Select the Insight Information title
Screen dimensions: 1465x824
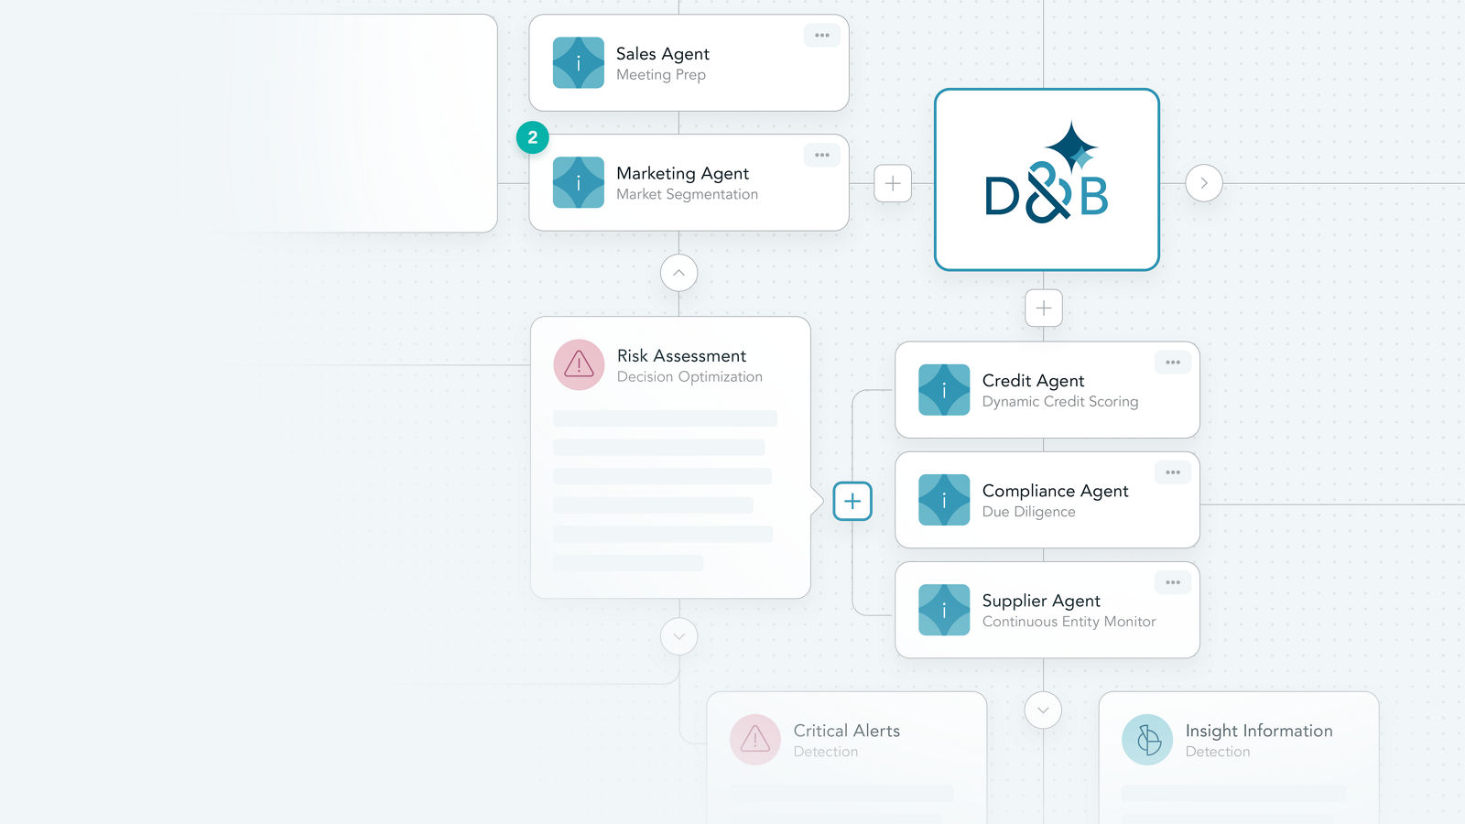1259,731
